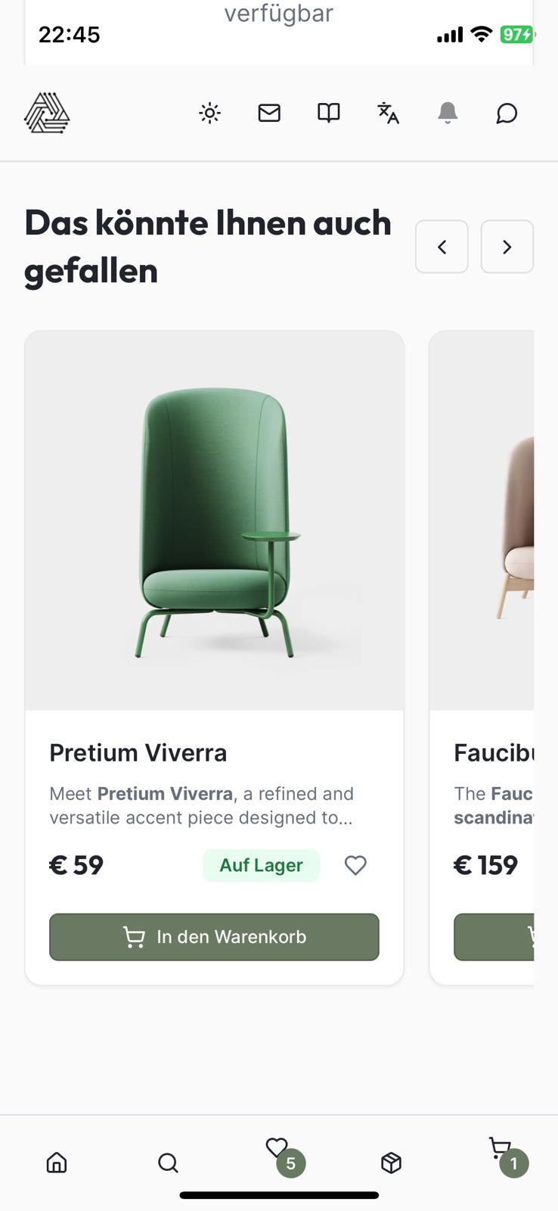Open the chat bubble icon

pyautogui.click(x=507, y=114)
